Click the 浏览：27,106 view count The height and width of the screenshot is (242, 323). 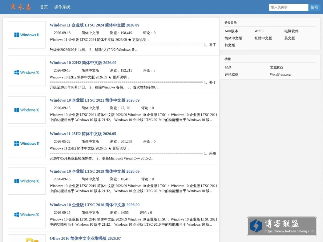(120, 108)
